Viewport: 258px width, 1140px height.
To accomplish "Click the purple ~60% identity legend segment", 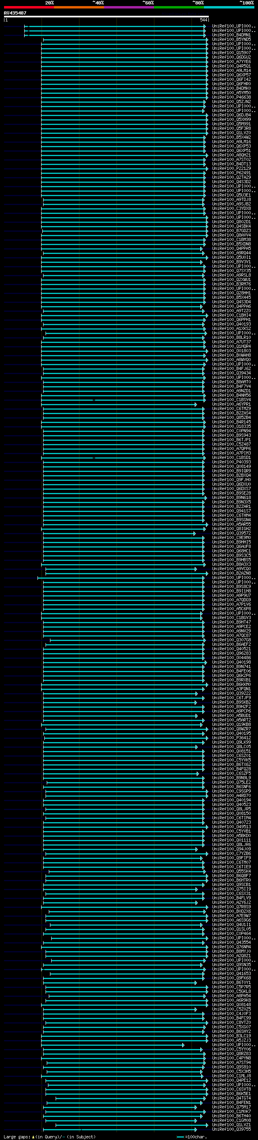I will coord(129,7).
